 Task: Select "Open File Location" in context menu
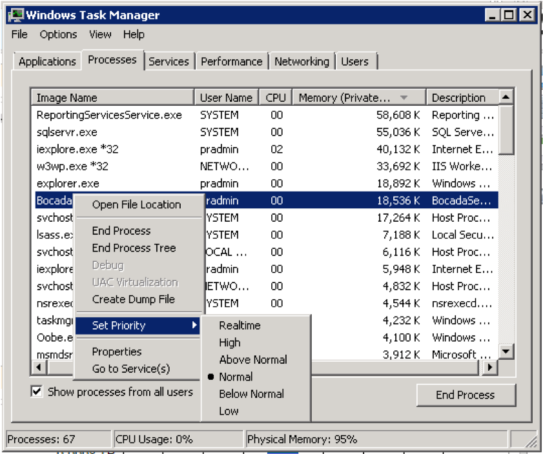[x=139, y=205]
